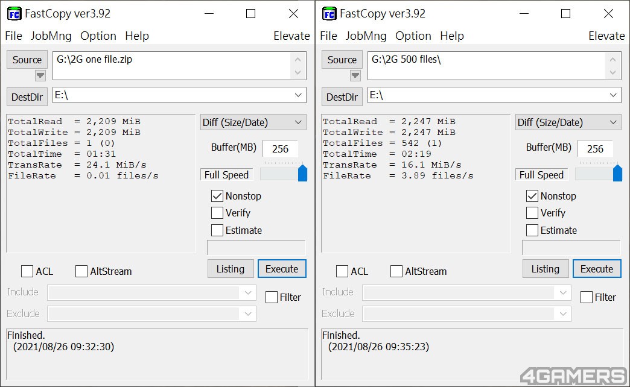Expand Include dropdown in right window

pyautogui.click(x=563, y=292)
